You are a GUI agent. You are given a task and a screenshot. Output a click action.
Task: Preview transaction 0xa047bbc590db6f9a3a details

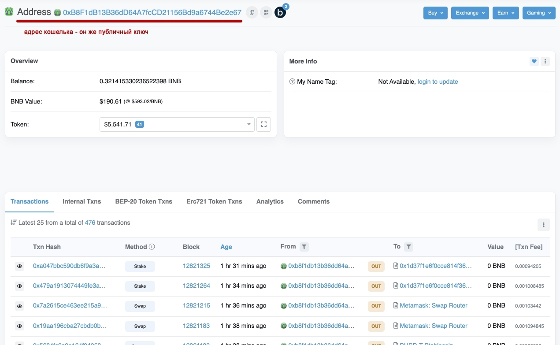[19, 266]
